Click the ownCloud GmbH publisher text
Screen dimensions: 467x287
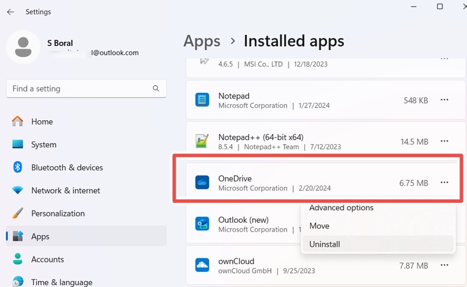tap(245, 271)
